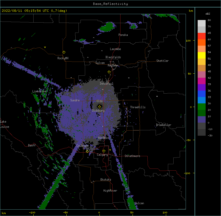
Task: Select the yellow diamond marker above Calgary label
Action: coord(104,151)
